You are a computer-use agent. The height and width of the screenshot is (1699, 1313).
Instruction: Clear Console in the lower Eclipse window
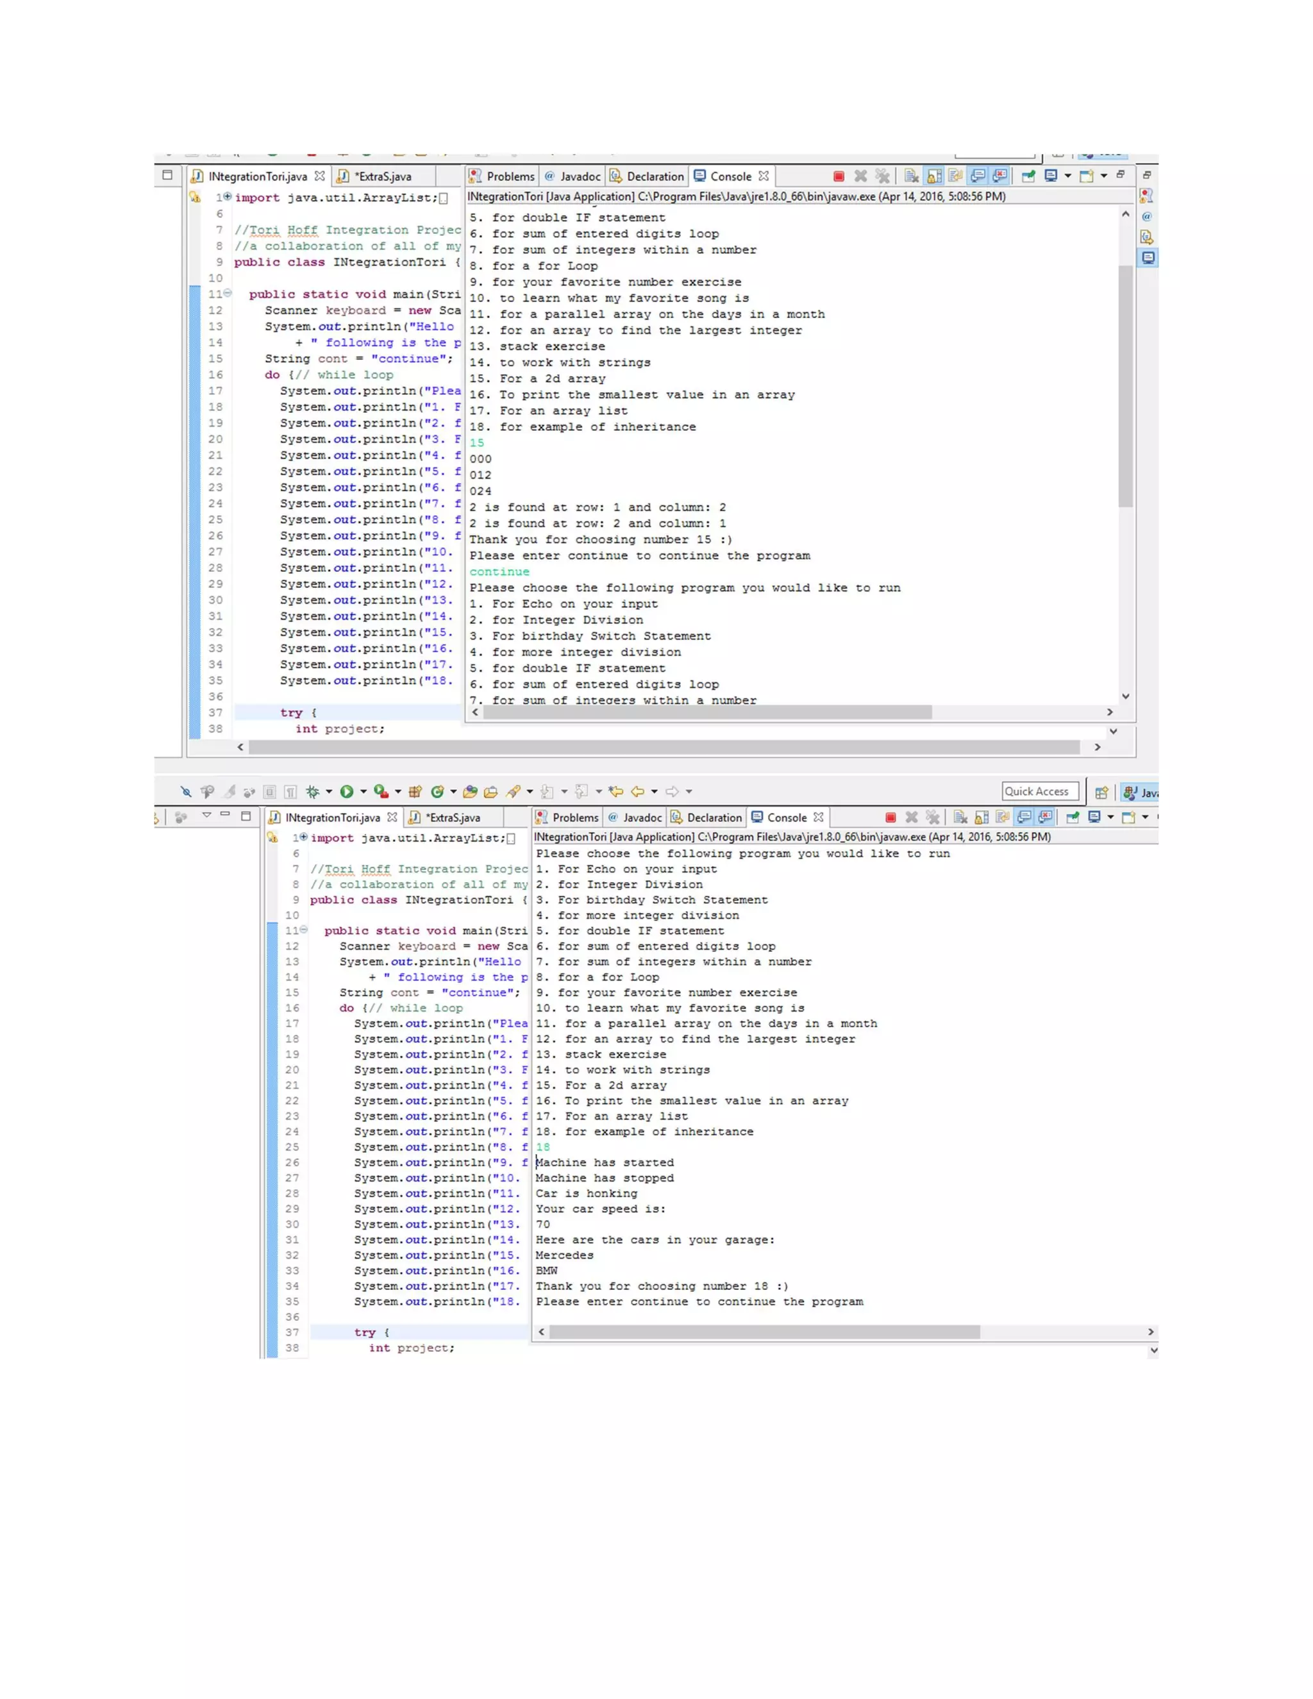[x=960, y=817]
